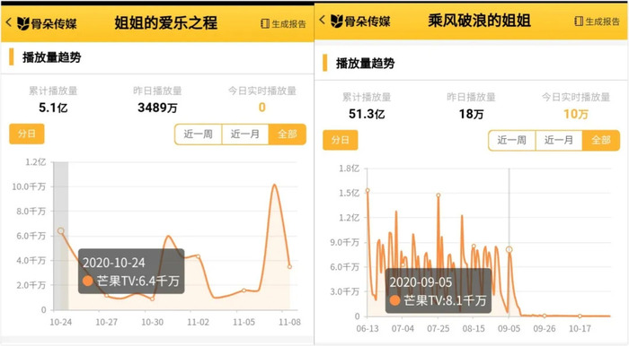Click the 生成报告 icon for 姐姐的爱乐之程
The width and height of the screenshot is (629, 346).
tap(265, 23)
